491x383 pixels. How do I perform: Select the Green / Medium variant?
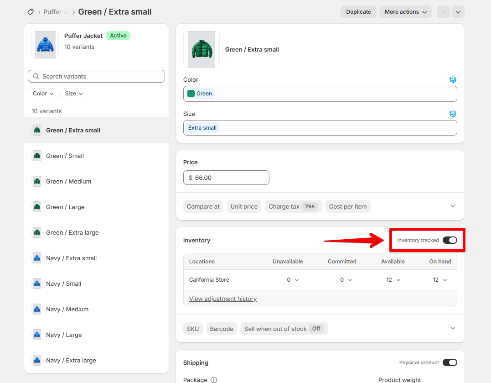tap(97, 181)
